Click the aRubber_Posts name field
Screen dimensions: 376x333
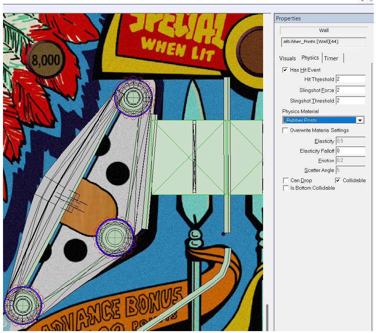323,42
